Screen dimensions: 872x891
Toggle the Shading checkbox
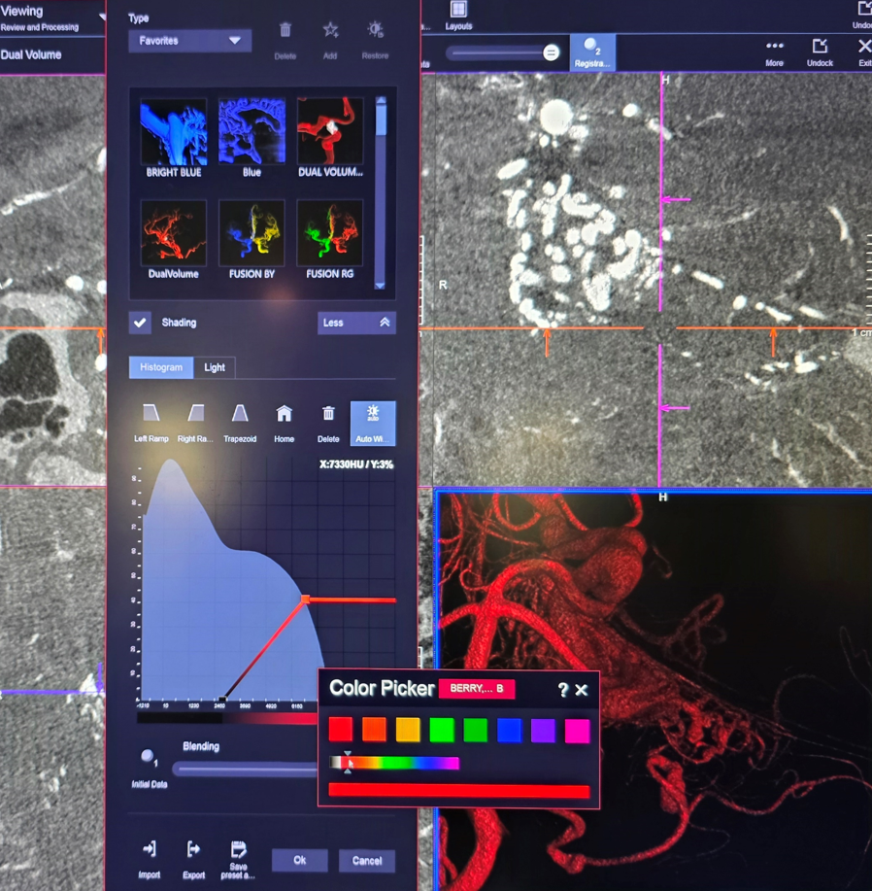pos(141,323)
